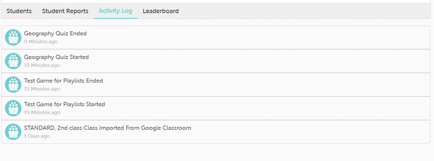The width and height of the screenshot is (434, 161).
Task: Click the 13 Minutes ago timestamp
Action: [42, 65]
